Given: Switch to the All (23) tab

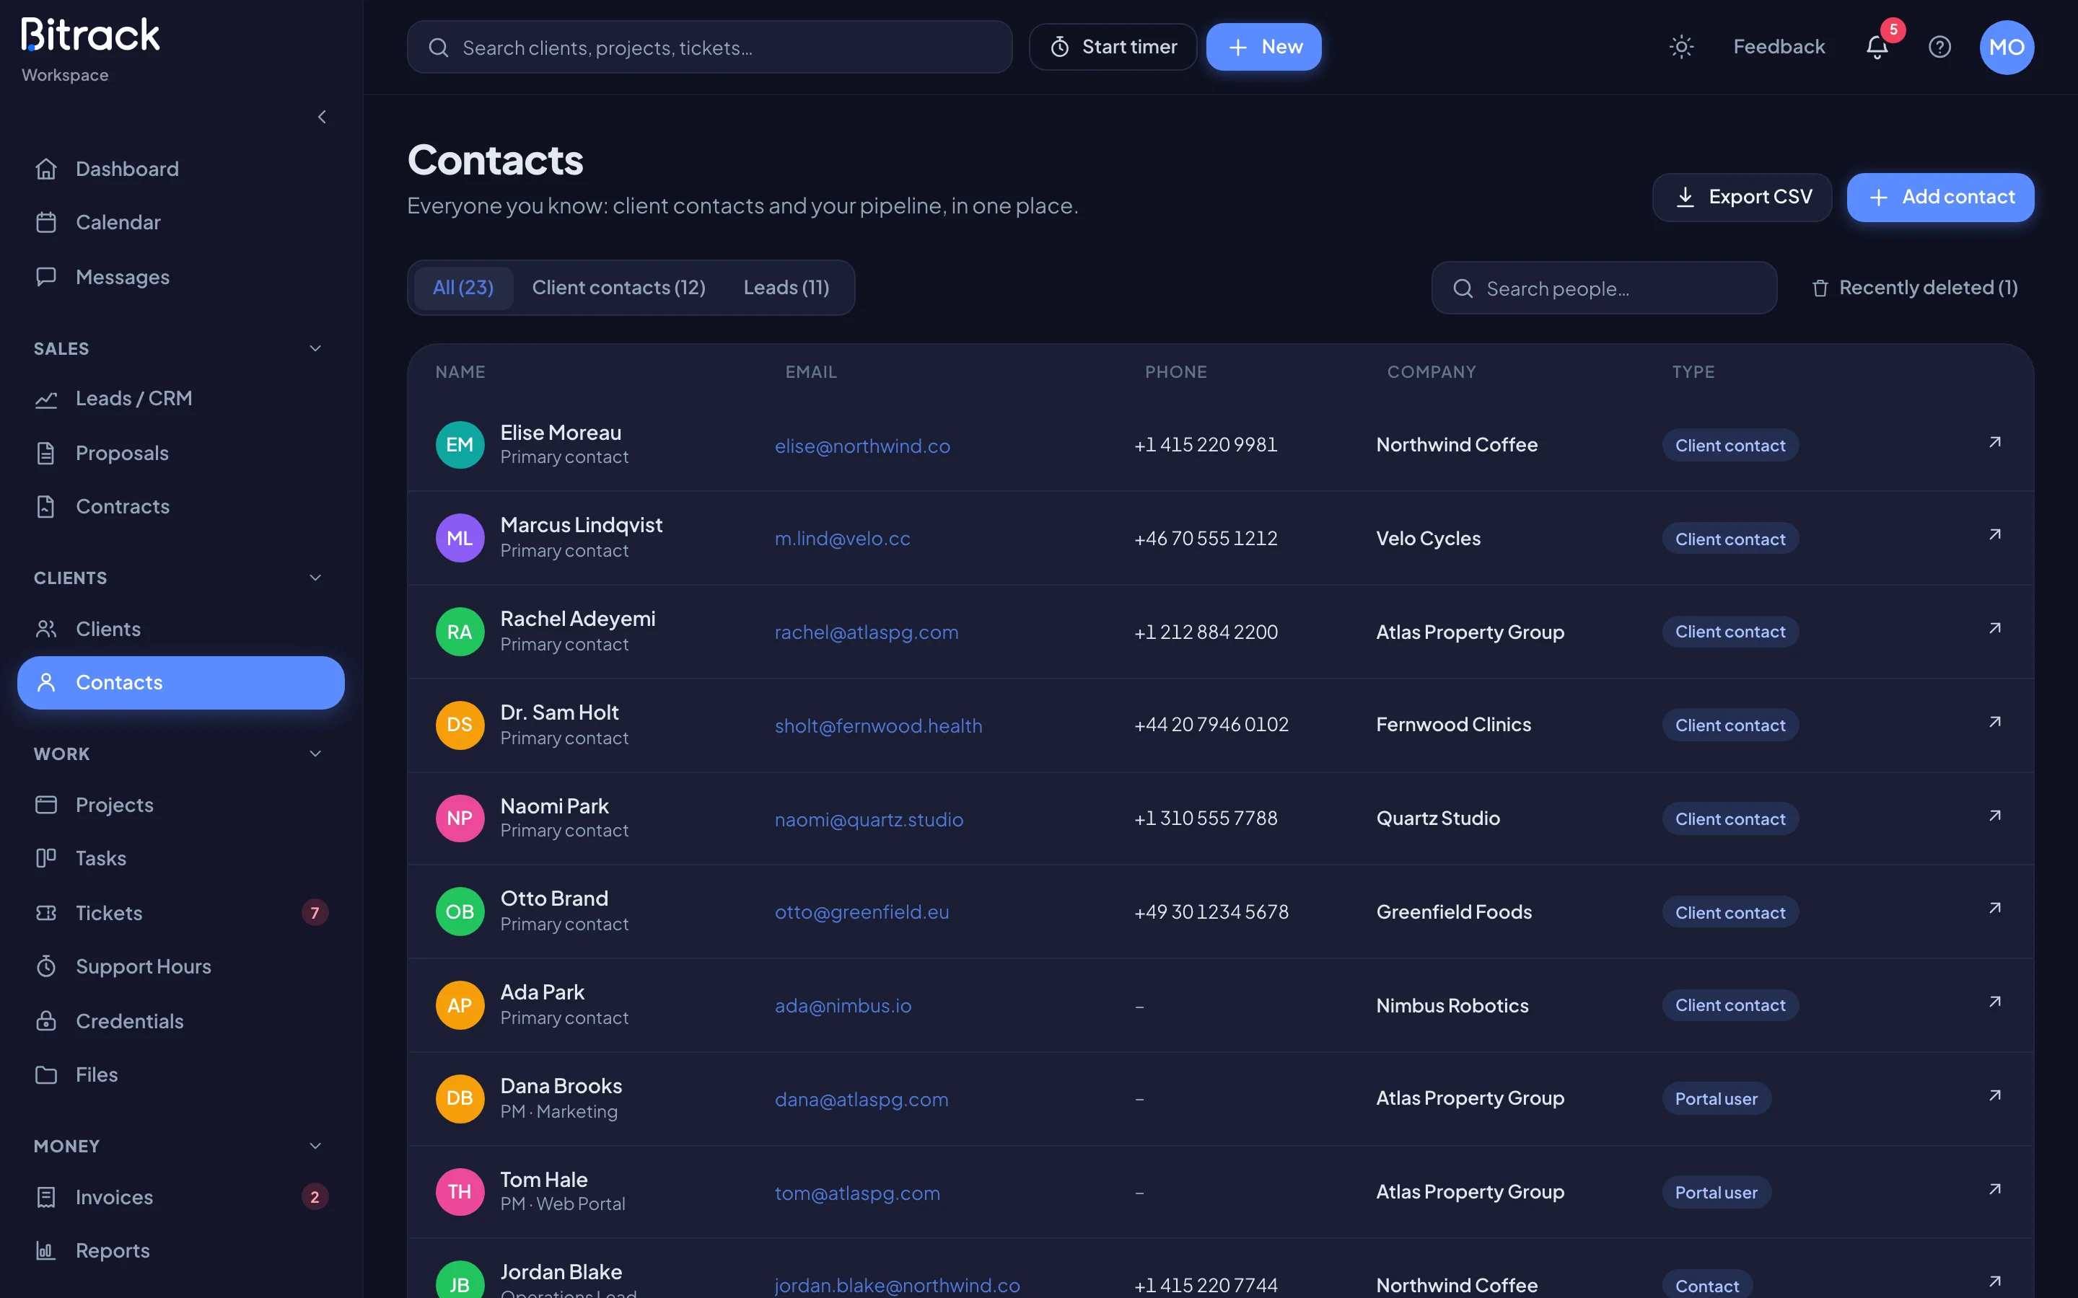Looking at the screenshot, I should [x=462, y=288].
